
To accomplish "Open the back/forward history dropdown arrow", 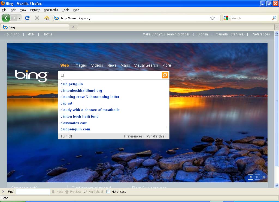I will coord(19,18).
